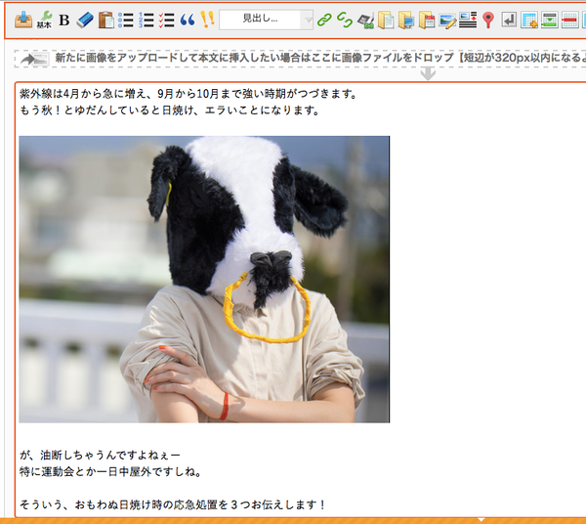Insert a numbered list
The image size is (586, 524).
pyautogui.click(x=146, y=20)
